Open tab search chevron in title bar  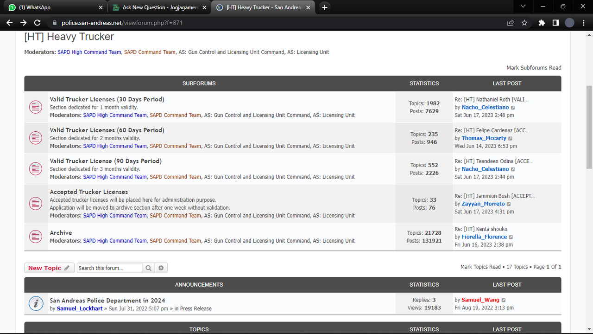click(523, 6)
